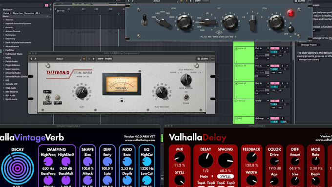Select LA-2A compare slot B

coord(93,59)
